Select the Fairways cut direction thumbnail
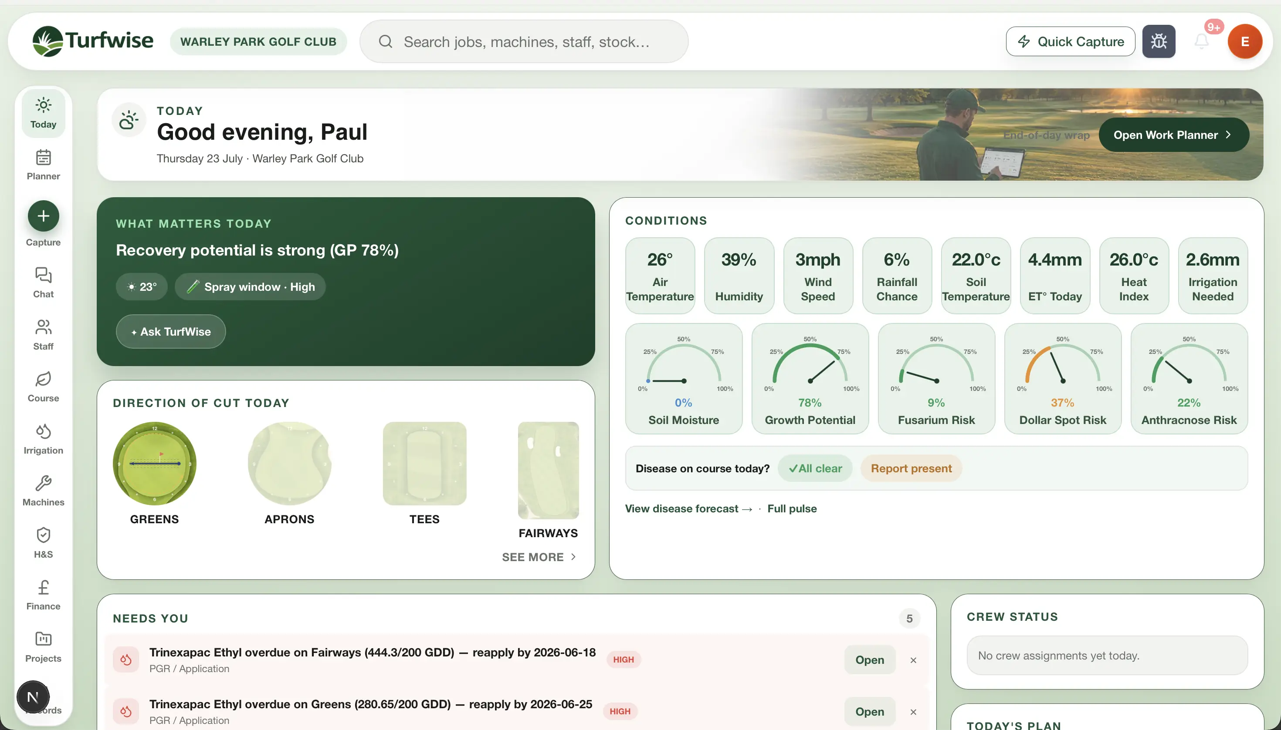The width and height of the screenshot is (1281, 730). 548,470
